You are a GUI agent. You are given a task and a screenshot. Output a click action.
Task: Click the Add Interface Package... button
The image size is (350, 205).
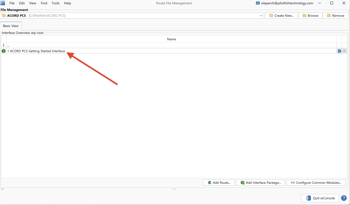pyautogui.click(x=261, y=183)
